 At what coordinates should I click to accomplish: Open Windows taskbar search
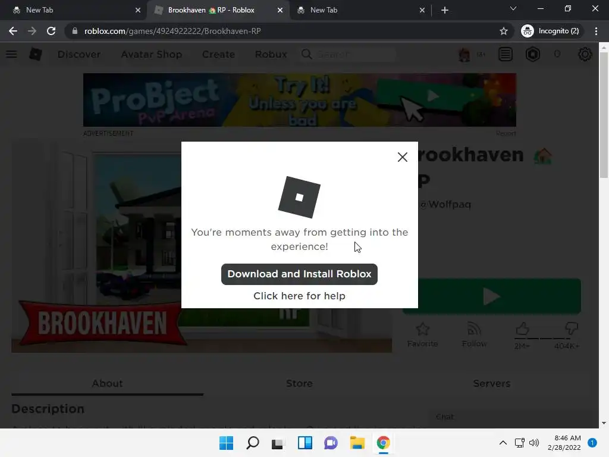coord(252,443)
